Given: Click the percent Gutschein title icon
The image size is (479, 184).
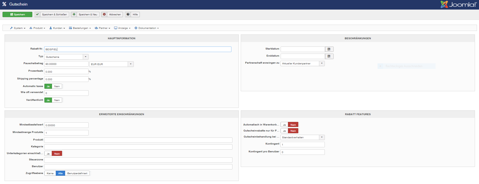Looking at the screenshot, I should tap(4, 4).
